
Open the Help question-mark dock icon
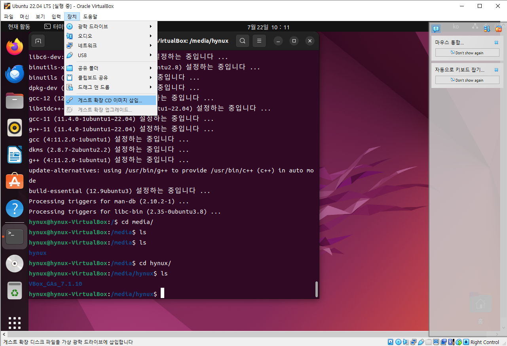click(15, 208)
